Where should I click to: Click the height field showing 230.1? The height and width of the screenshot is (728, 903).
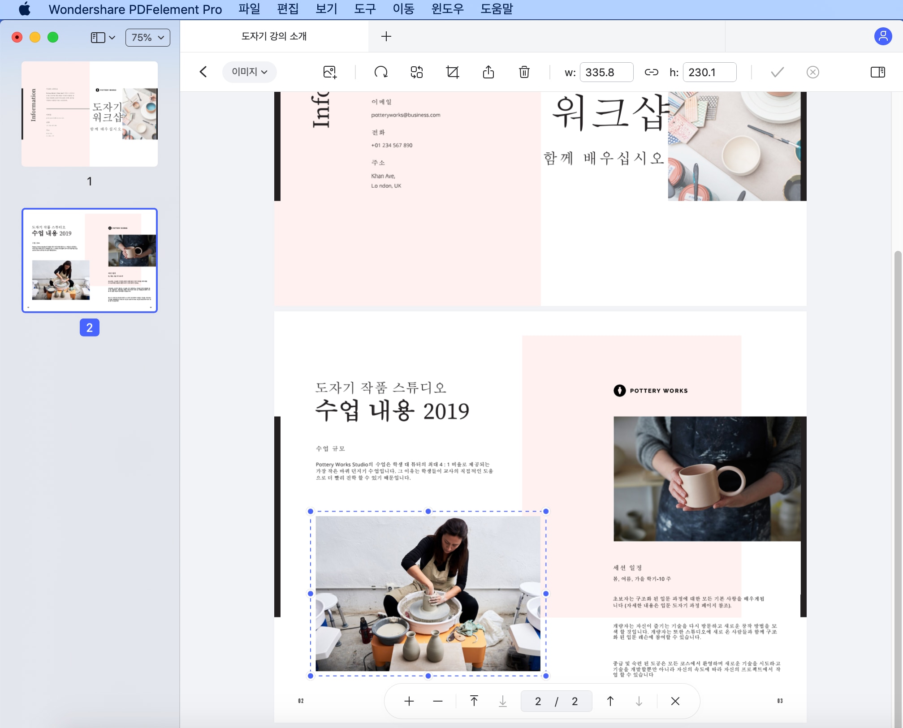click(709, 72)
